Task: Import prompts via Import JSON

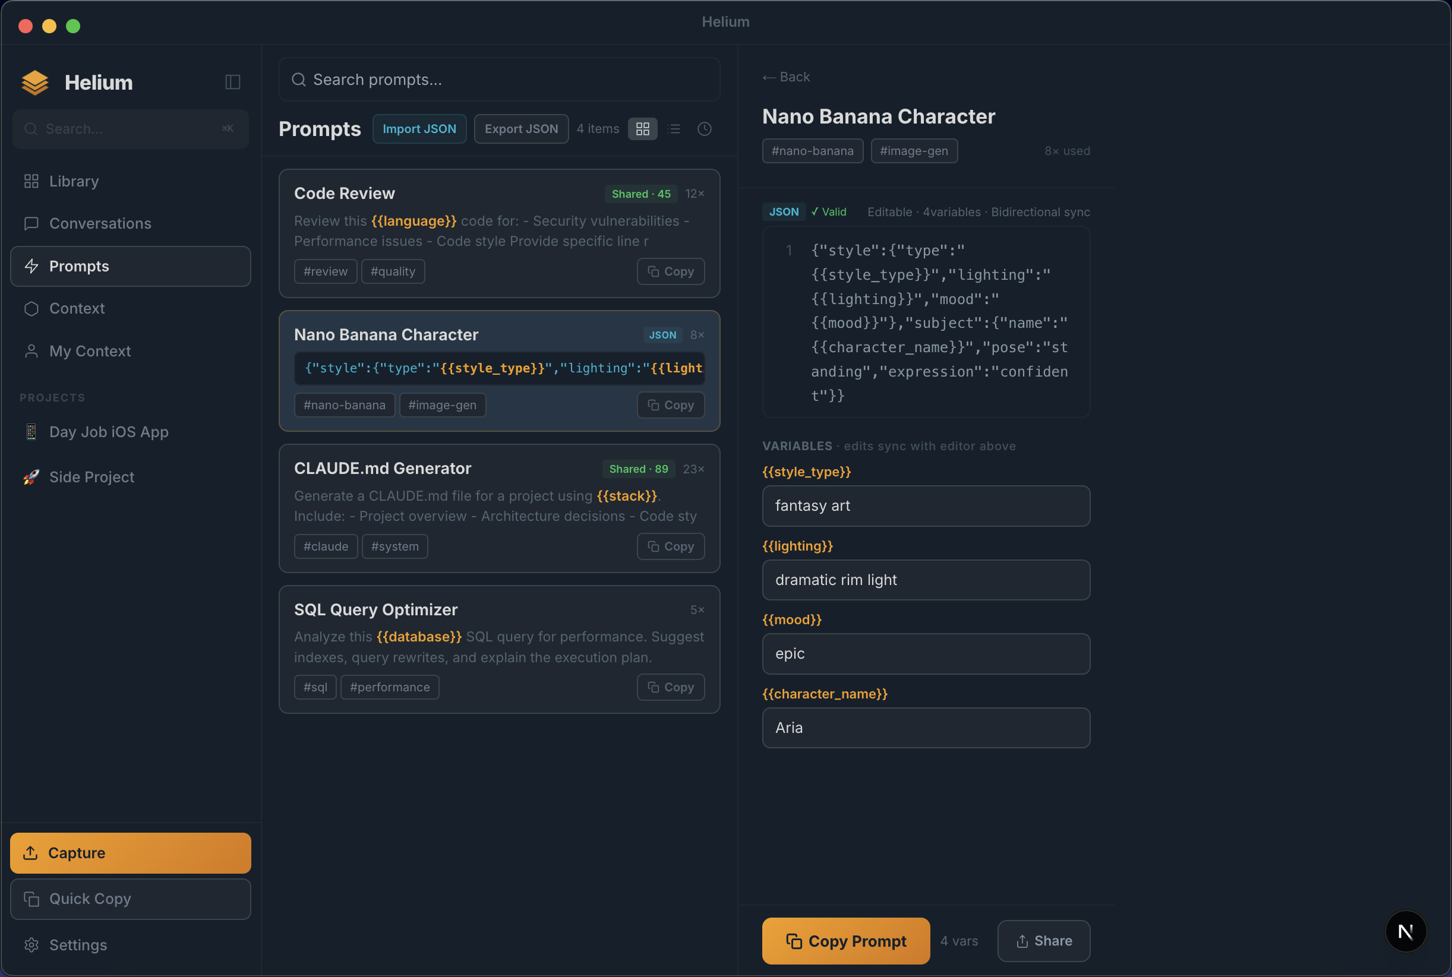Action: tap(419, 128)
